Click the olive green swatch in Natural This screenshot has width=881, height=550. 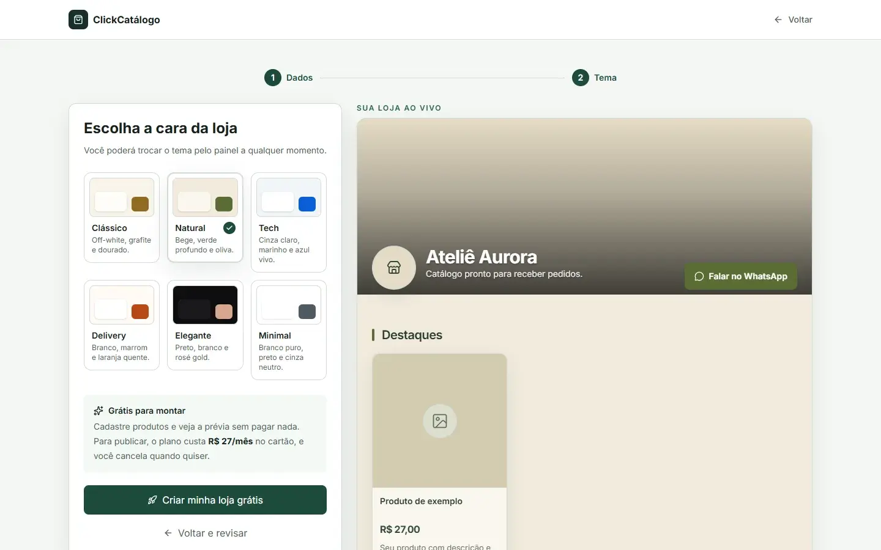coord(224,204)
